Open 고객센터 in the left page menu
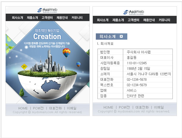Screen dimensions: 182x138 tap(47, 18)
